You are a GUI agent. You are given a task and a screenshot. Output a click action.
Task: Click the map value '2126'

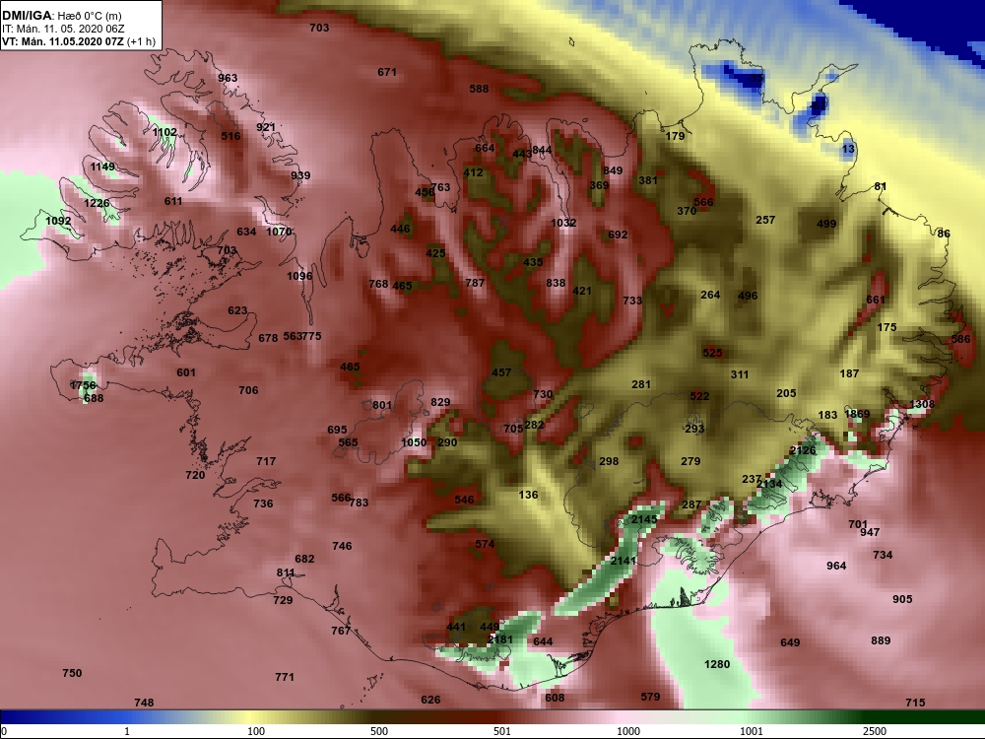point(803,450)
